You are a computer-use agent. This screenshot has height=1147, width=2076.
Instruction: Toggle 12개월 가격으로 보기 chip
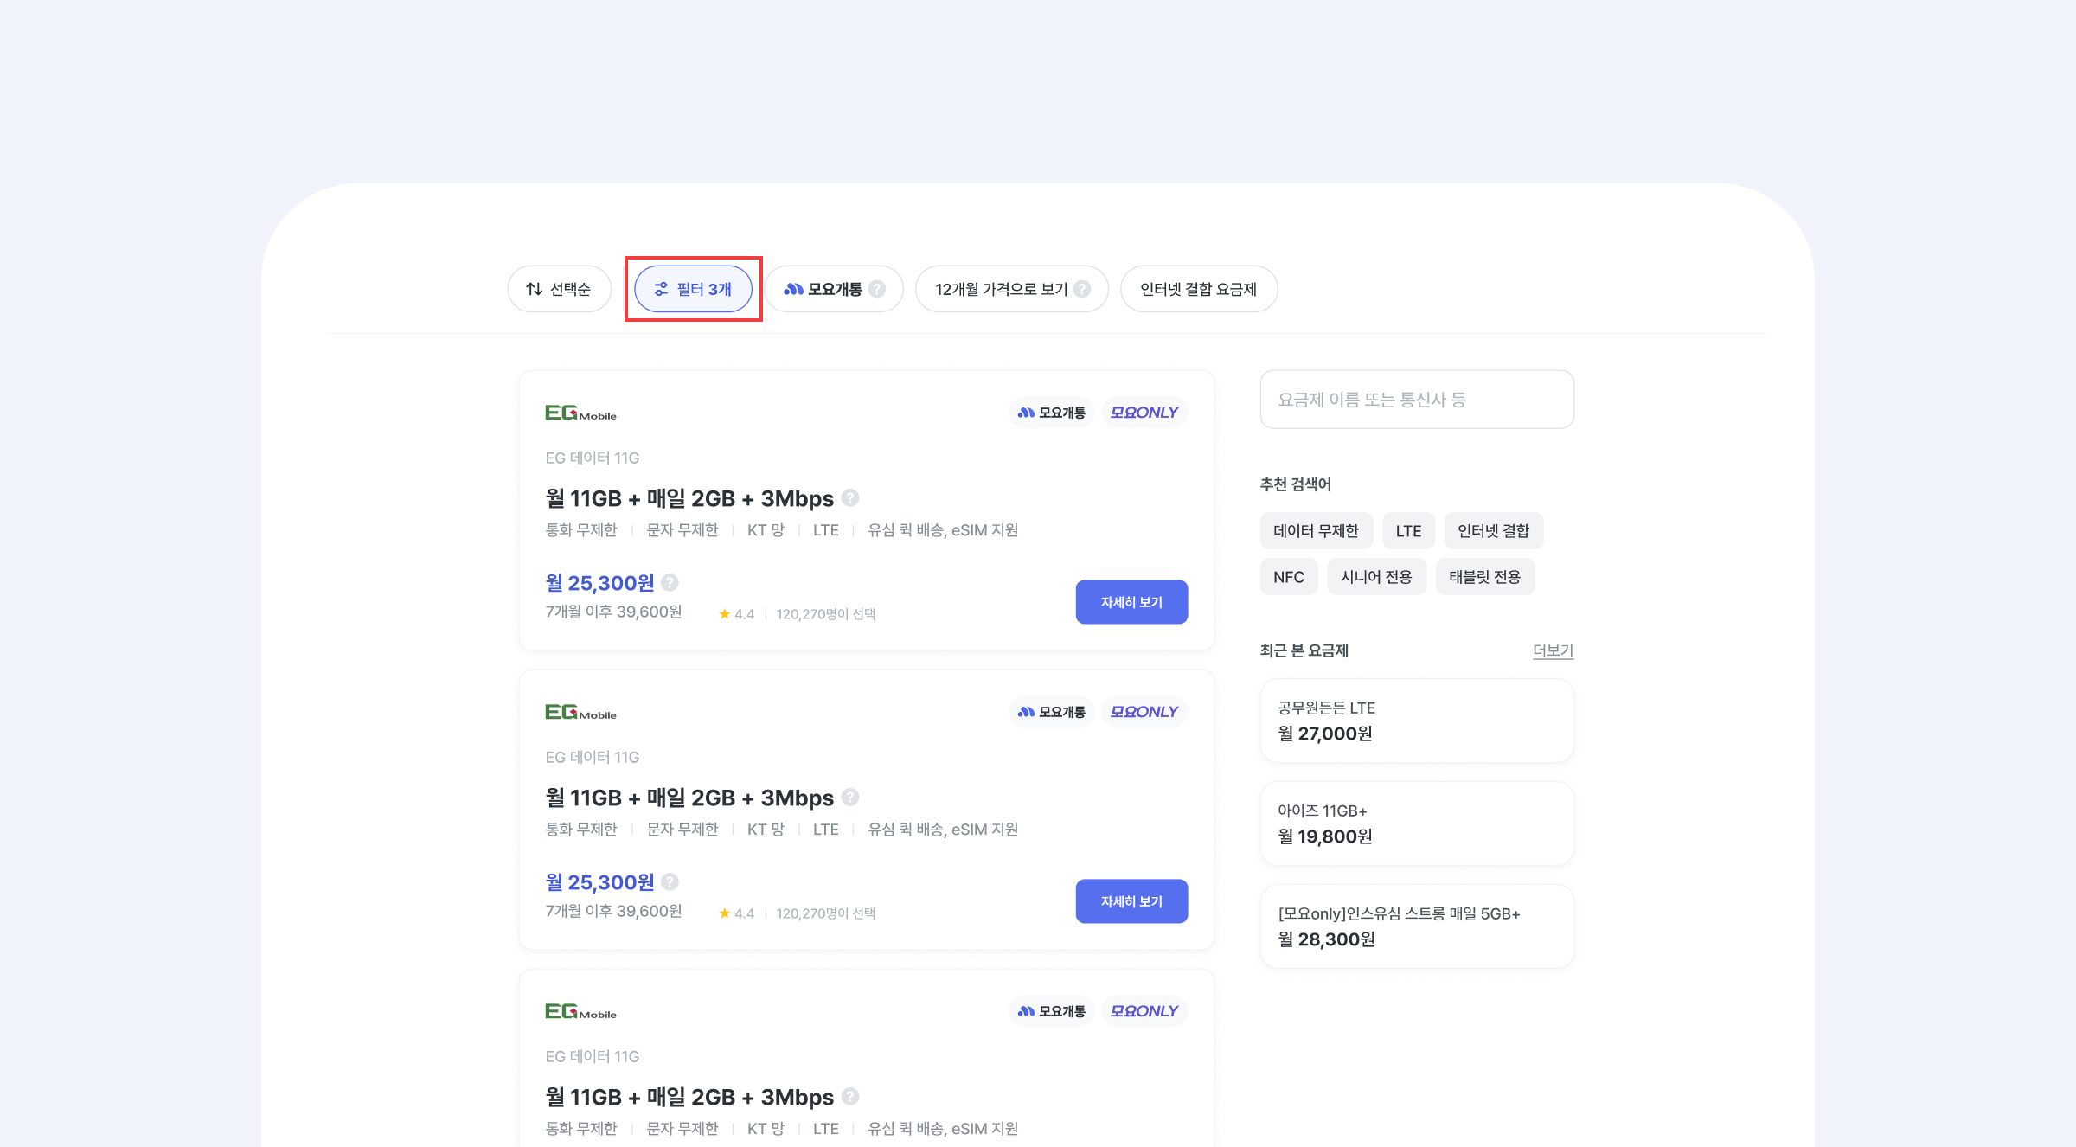click(1000, 289)
